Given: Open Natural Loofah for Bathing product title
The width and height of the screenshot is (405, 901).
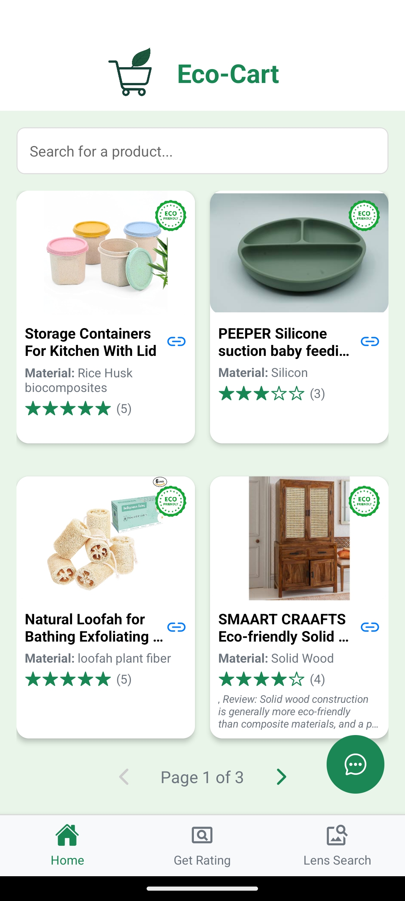Looking at the screenshot, I should point(94,628).
